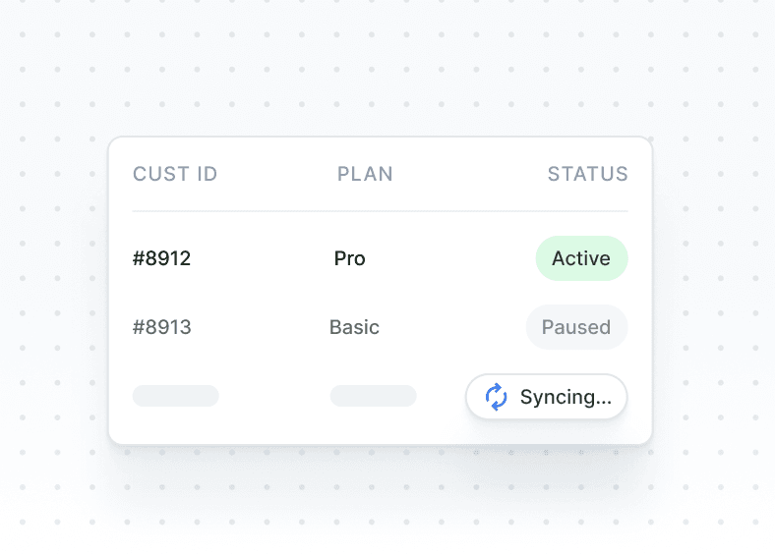The height and width of the screenshot is (554, 775).
Task: Click loading placeholder under CUST ID column
Action: click(176, 396)
